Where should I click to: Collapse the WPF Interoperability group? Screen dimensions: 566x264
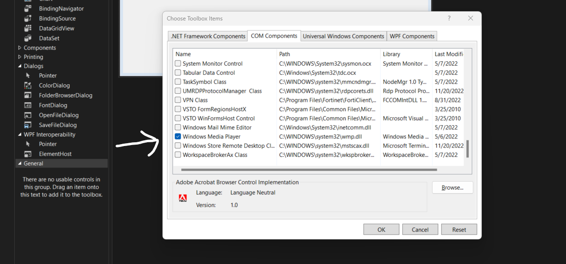(20, 135)
